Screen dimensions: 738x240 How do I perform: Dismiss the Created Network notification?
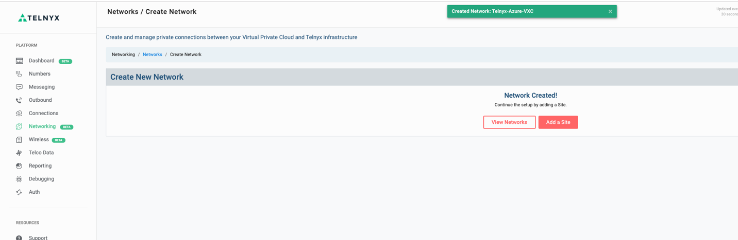coord(610,11)
